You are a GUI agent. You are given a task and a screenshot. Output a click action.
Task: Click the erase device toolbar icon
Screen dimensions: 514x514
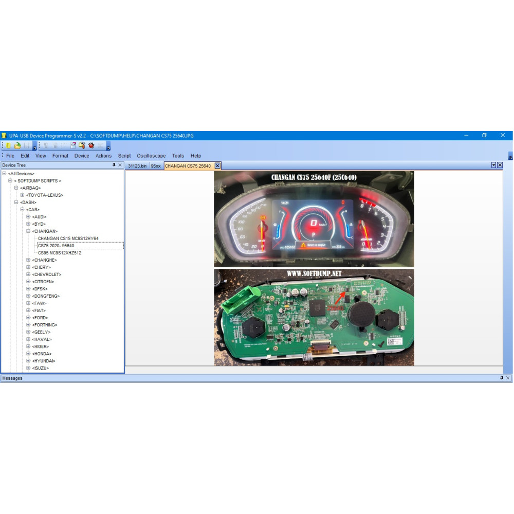pyautogui.click(x=74, y=145)
